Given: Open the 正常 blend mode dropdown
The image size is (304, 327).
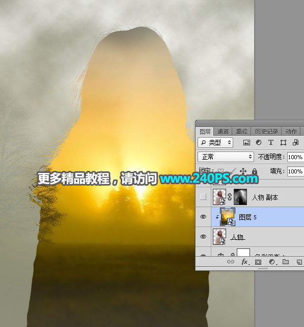Looking at the screenshot, I should point(226,157).
